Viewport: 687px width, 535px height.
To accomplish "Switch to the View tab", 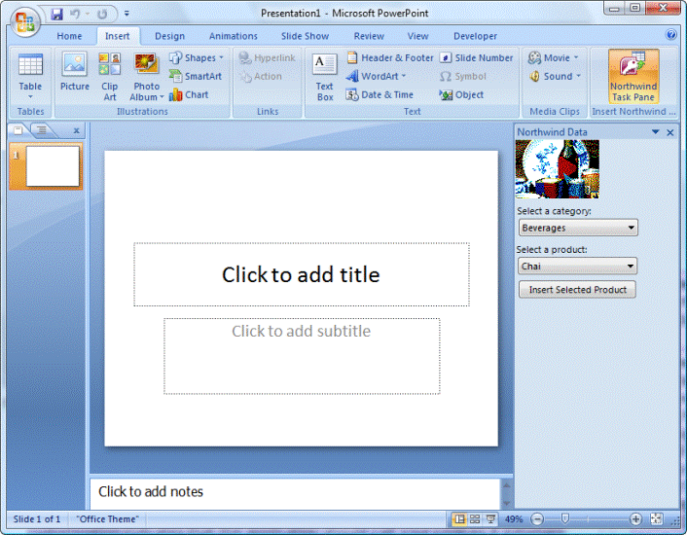I will [417, 36].
